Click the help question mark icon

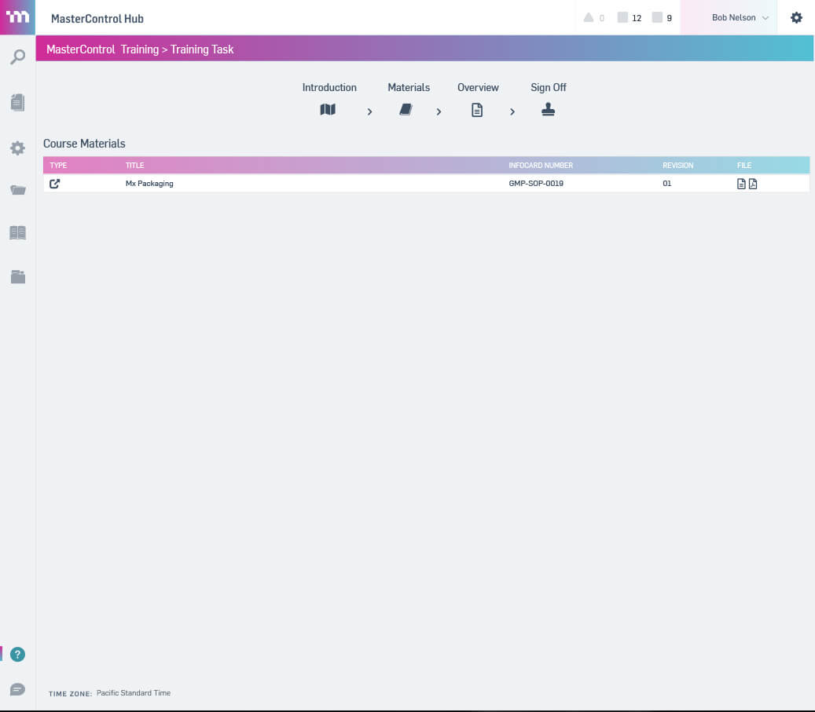(x=17, y=654)
